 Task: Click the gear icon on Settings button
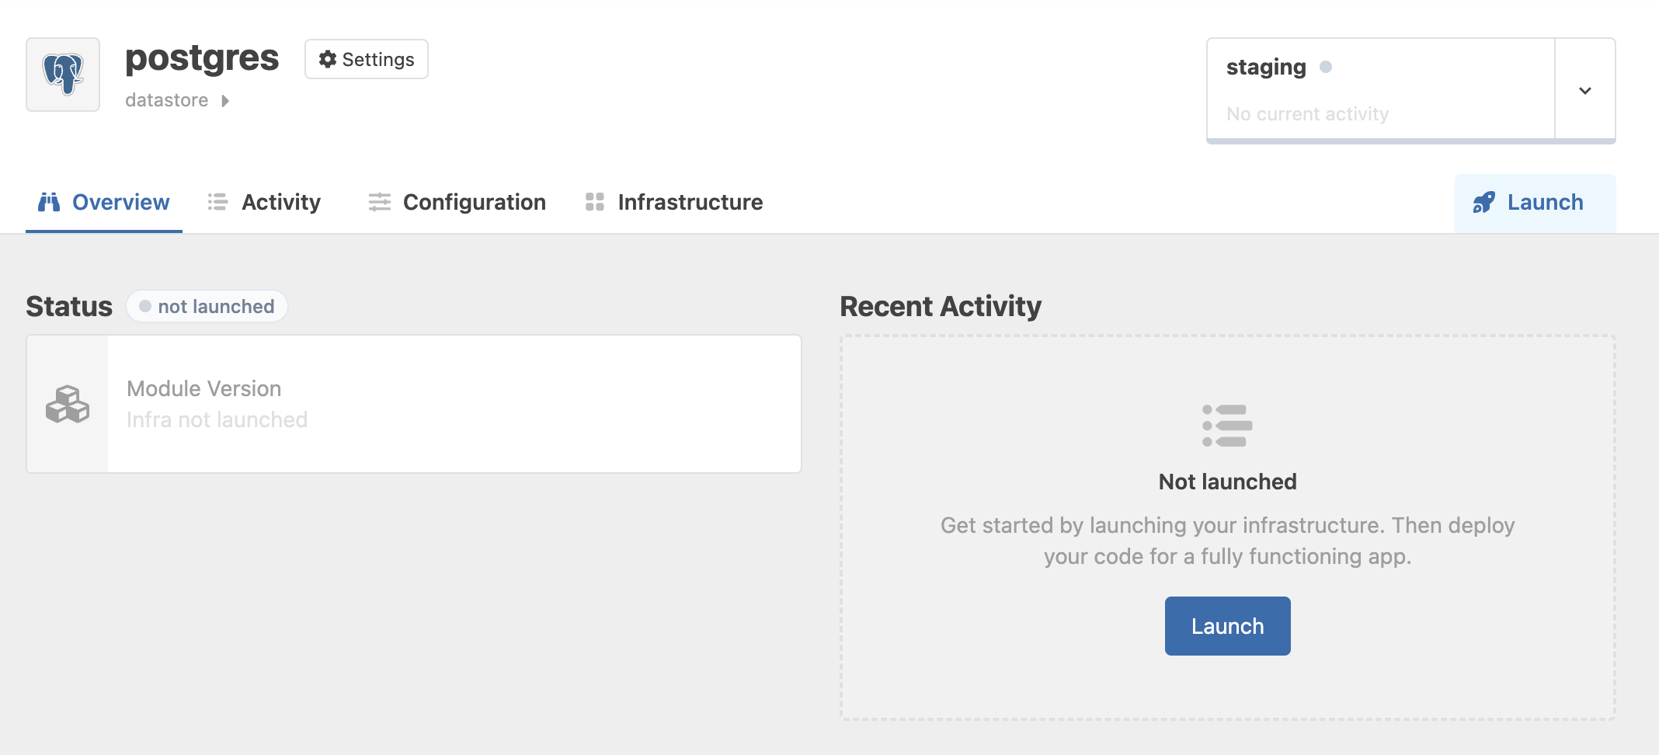328,58
